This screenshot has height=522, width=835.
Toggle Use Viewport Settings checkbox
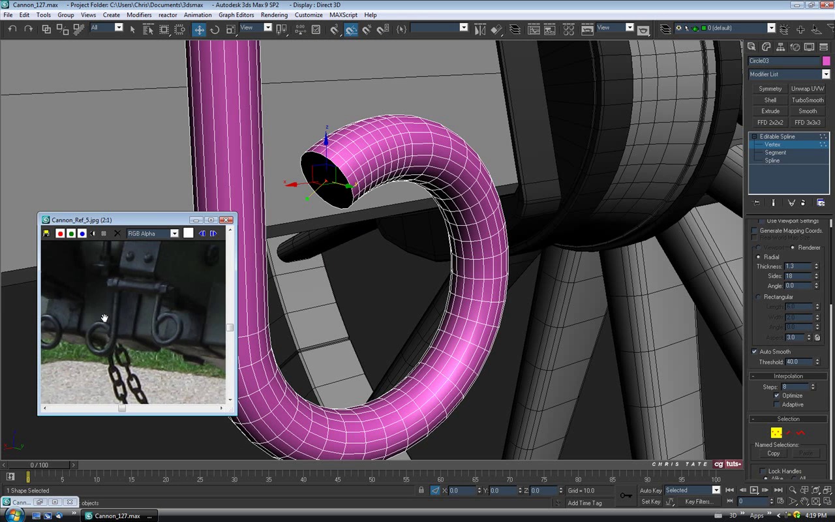tap(762, 221)
